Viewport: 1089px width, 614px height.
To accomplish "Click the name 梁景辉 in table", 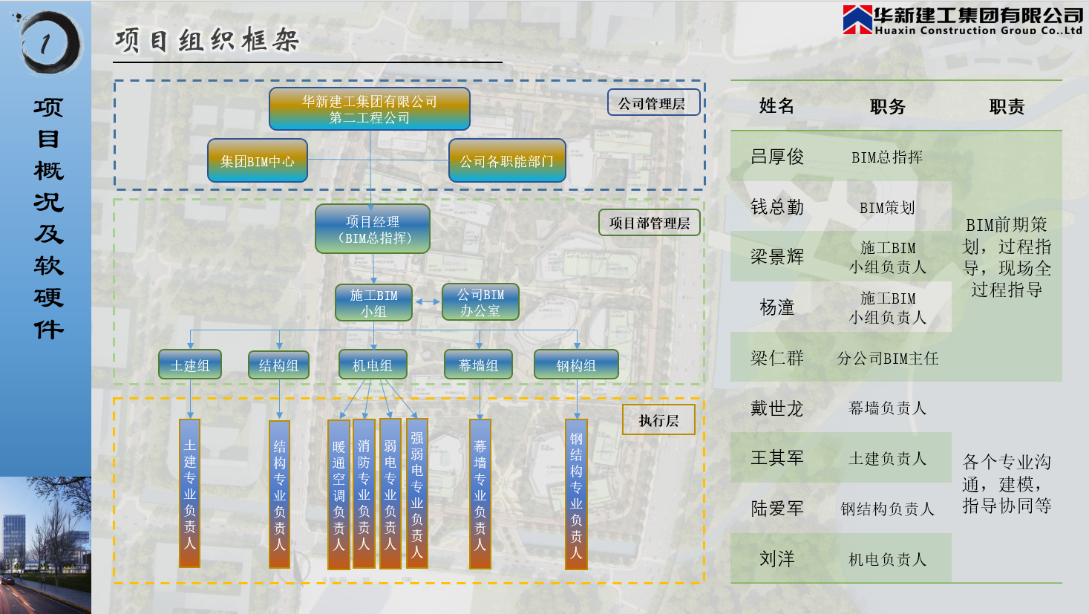I will pyautogui.click(x=777, y=257).
